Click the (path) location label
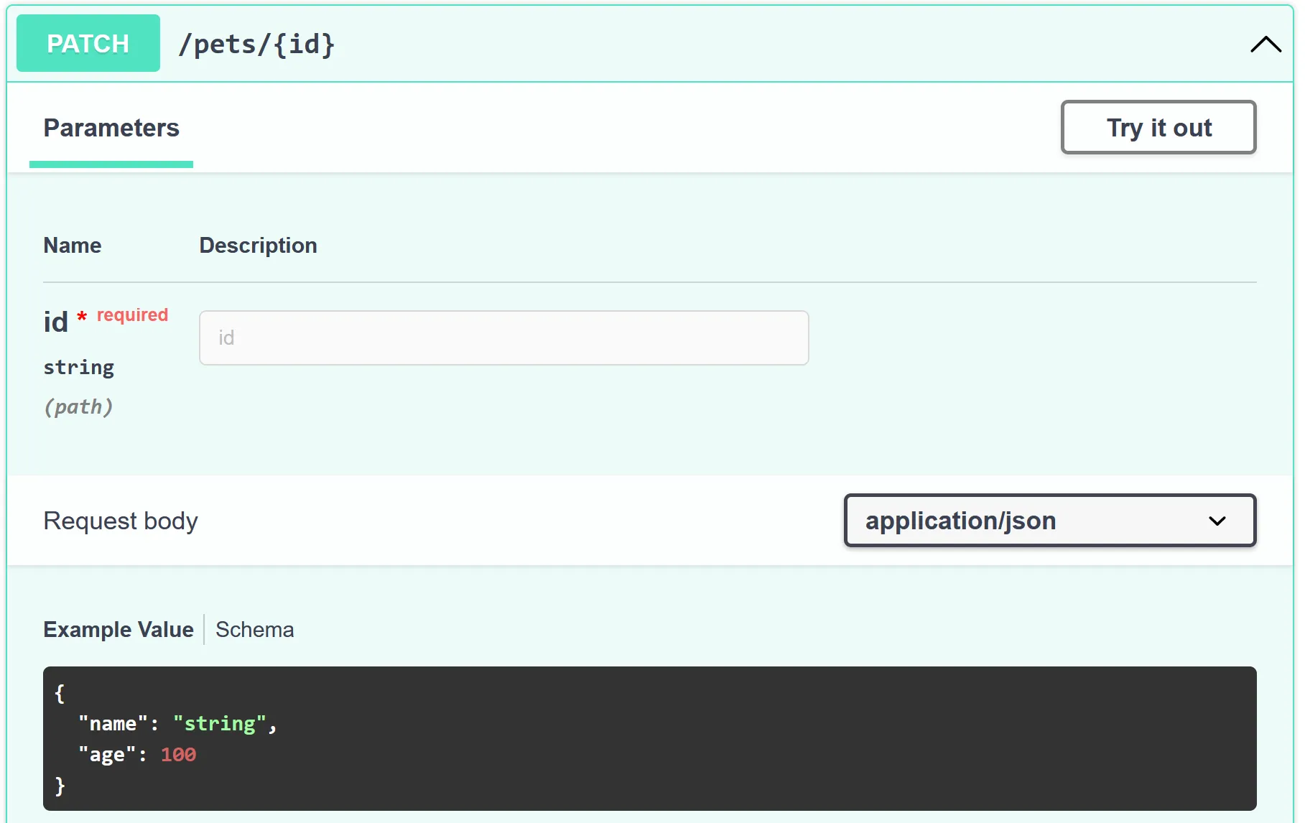Viewport: 1305px width, 823px height. coord(78,407)
